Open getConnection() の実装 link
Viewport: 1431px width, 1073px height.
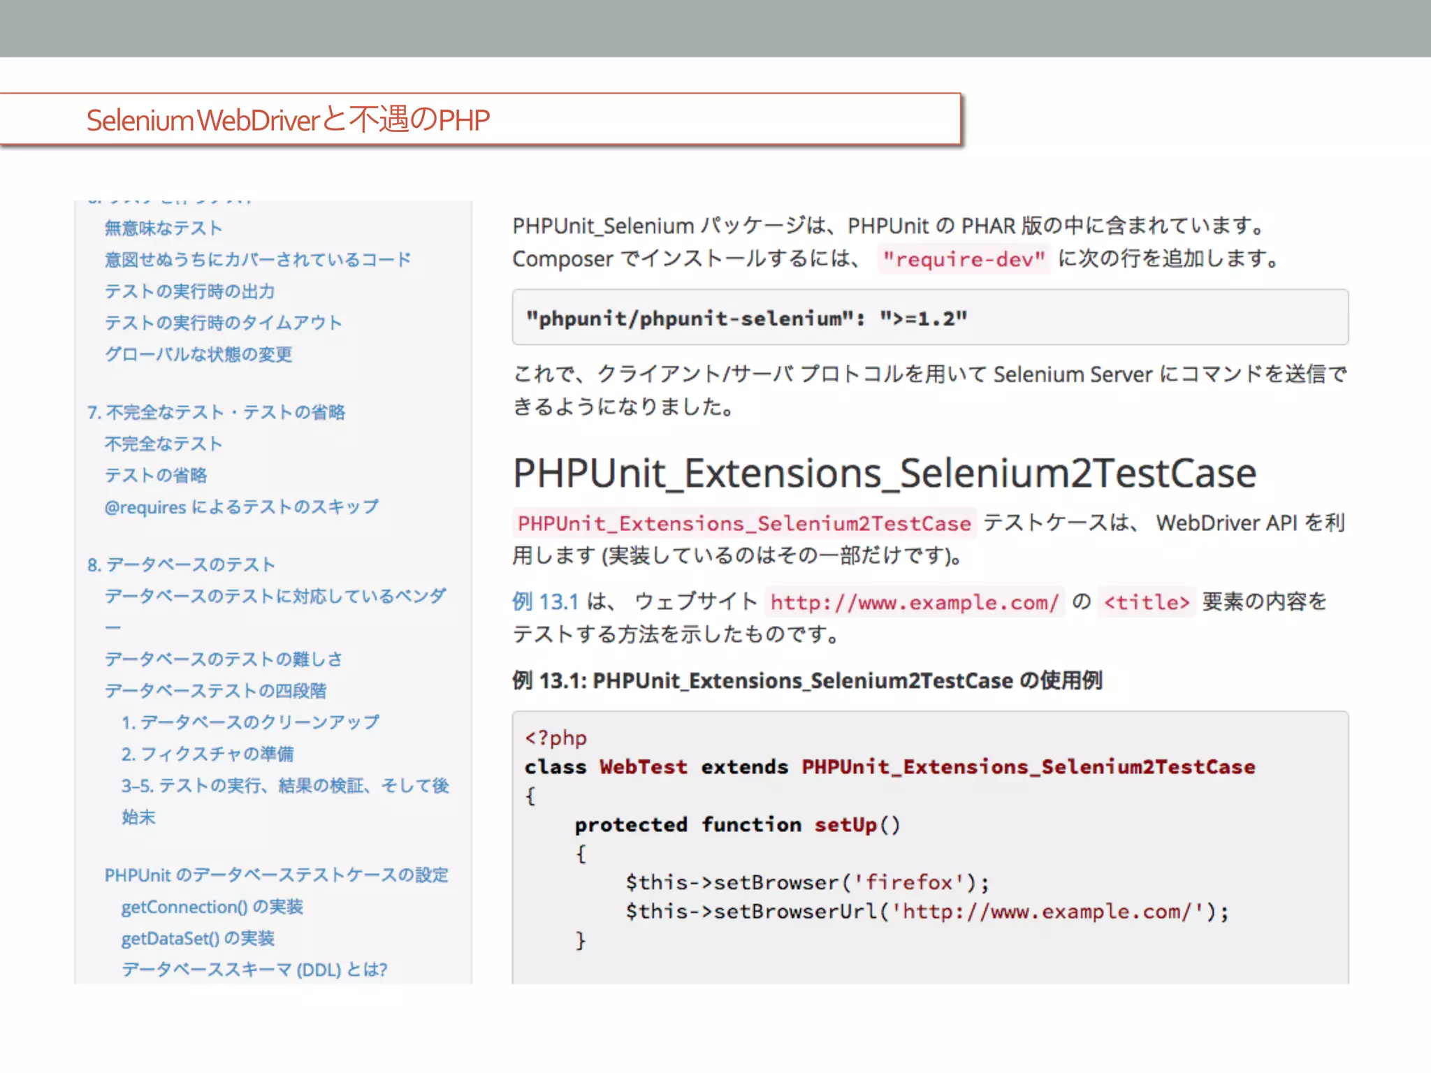coord(212,907)
